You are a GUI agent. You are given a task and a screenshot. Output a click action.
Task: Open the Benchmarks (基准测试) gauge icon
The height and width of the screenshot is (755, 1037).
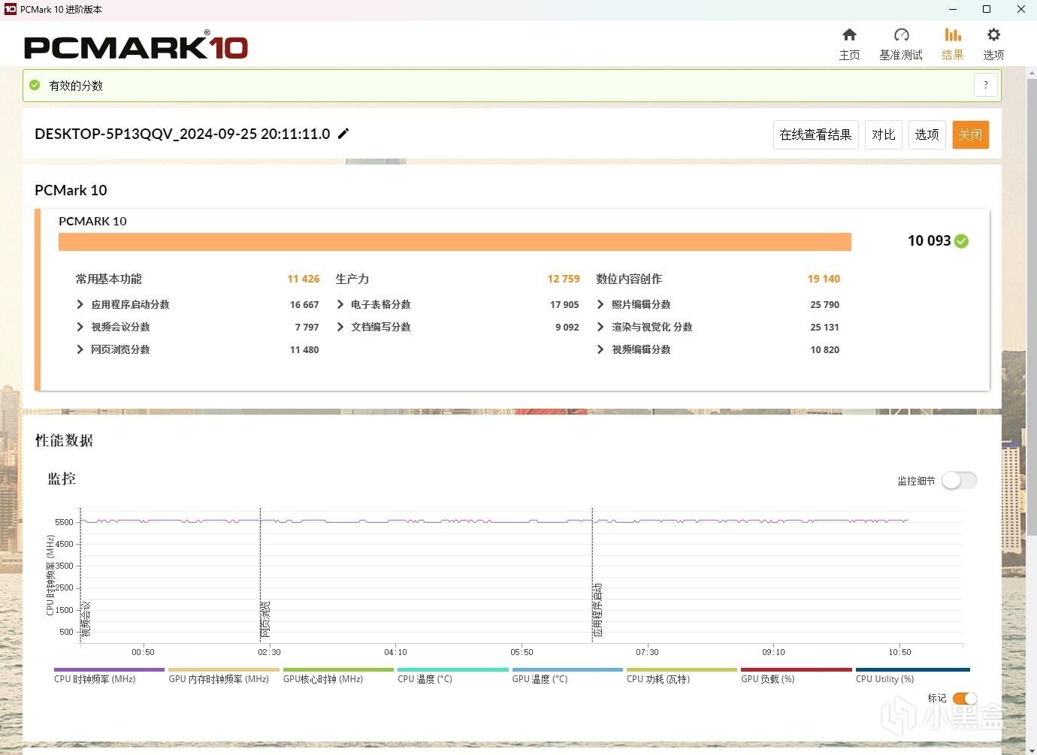[x=901, y=35]
